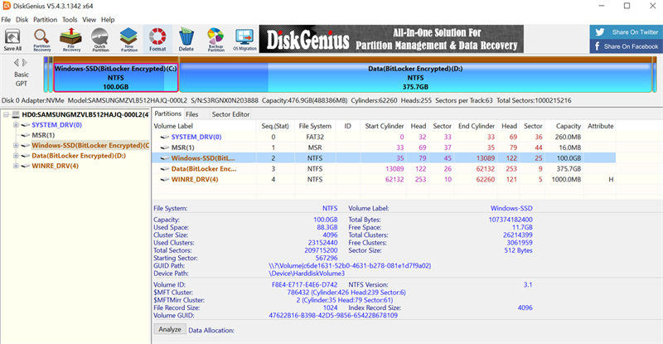Click the 1000.0MB capacity cell
The image size is (663, 344).
tap(566, 179)
